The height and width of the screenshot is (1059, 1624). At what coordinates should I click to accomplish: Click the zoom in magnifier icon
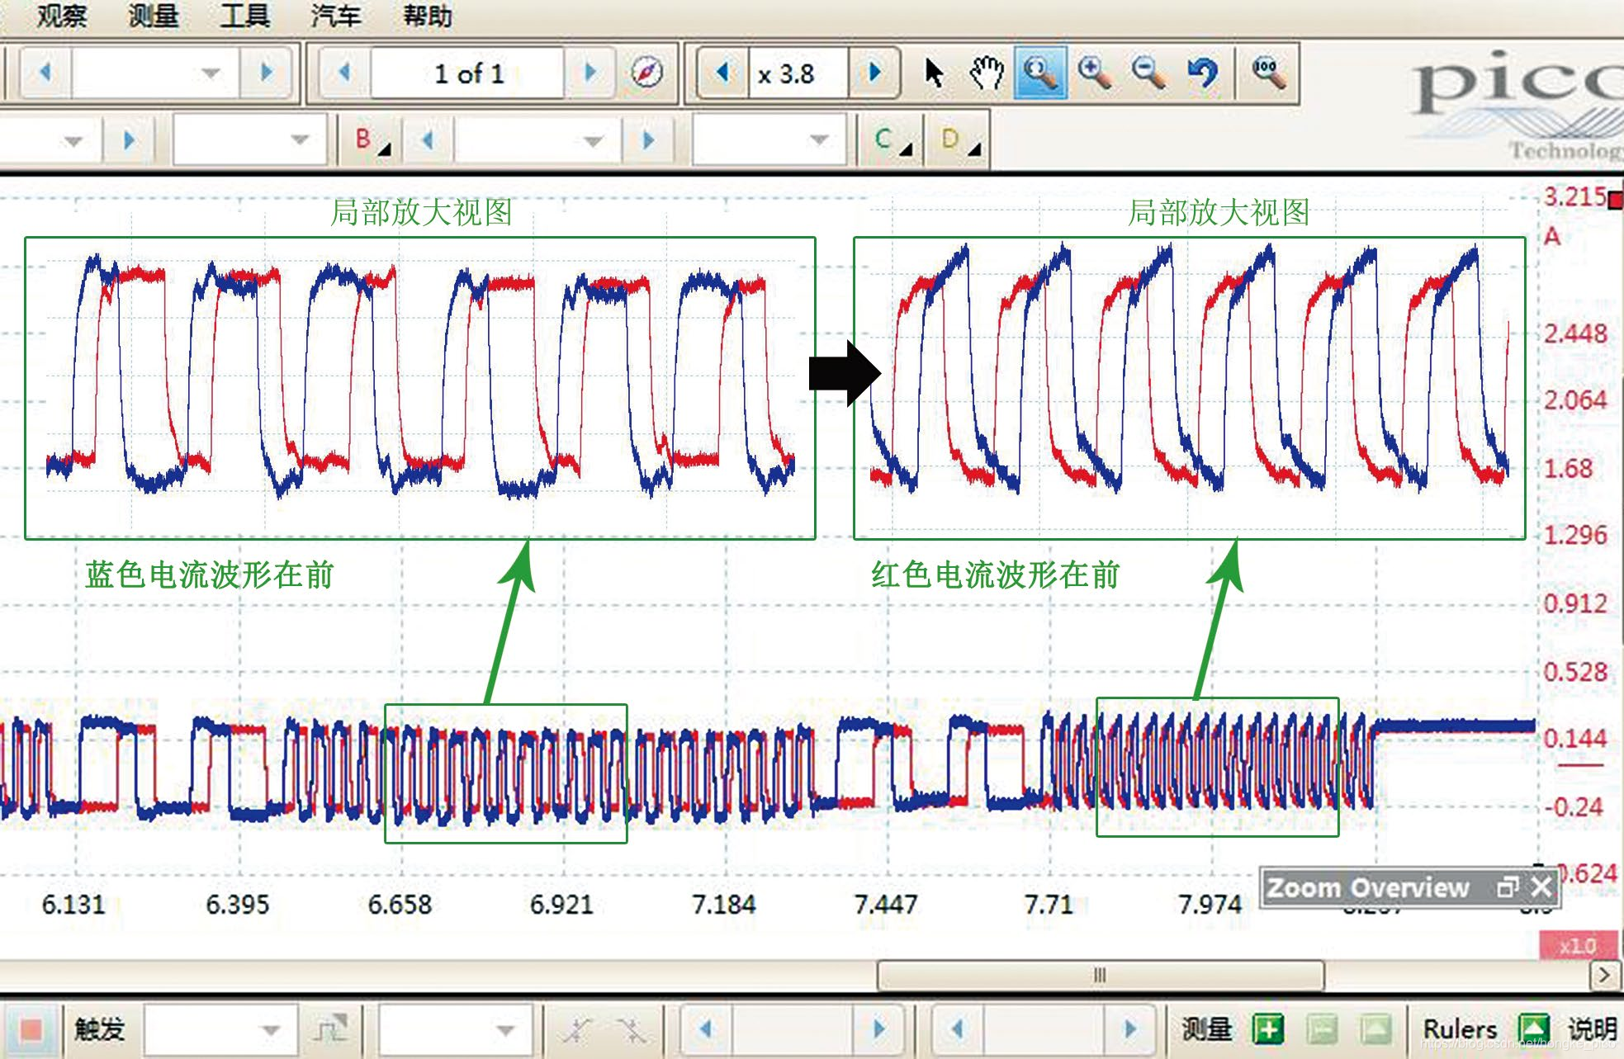[x=1093, y=73]
